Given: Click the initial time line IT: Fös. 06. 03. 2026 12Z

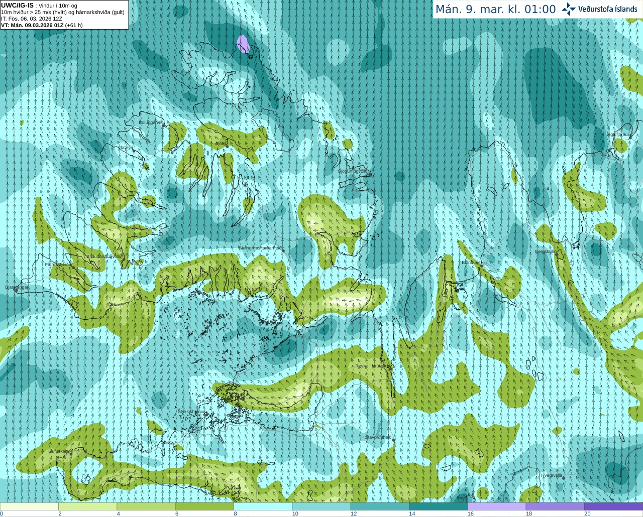Looking at the screenshot, I should [32, 19].
